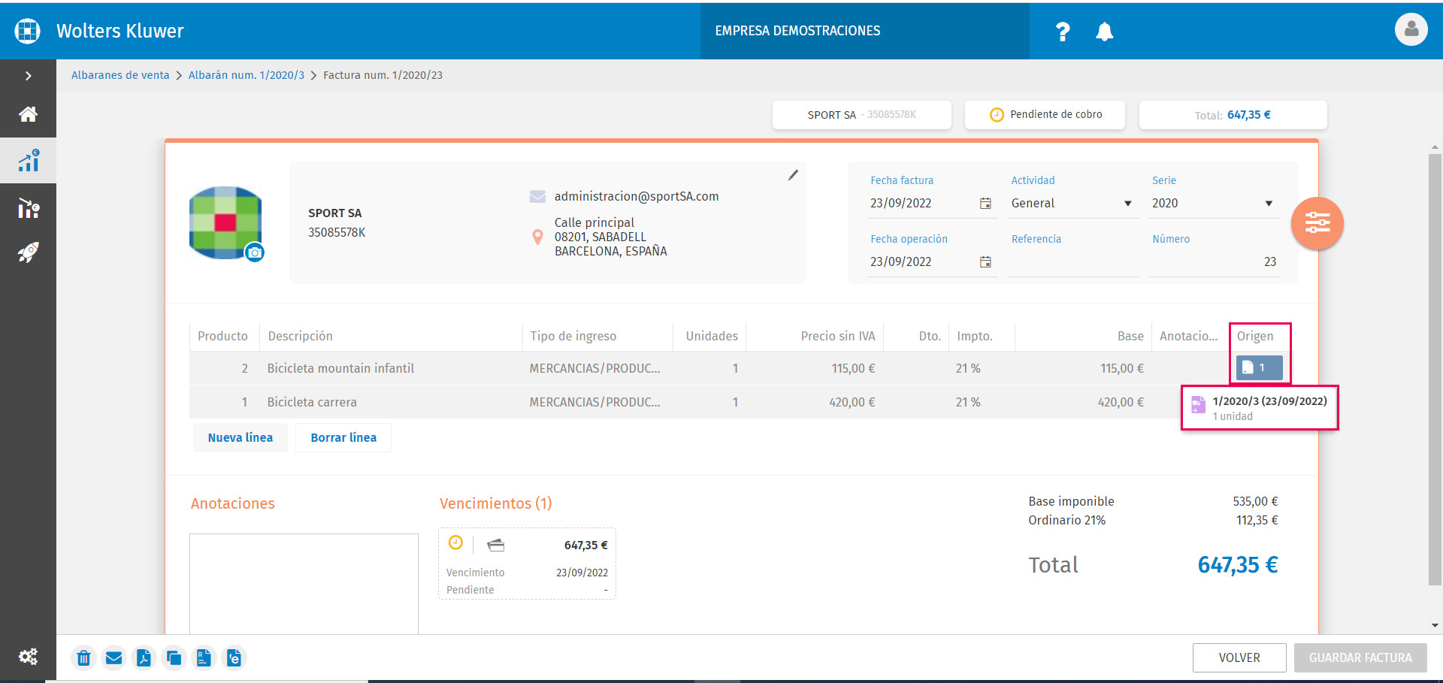The height and width of the screenshot is (683, 1443).
Task: Open the 647,35 € vencimiento card
Action: 527,564
